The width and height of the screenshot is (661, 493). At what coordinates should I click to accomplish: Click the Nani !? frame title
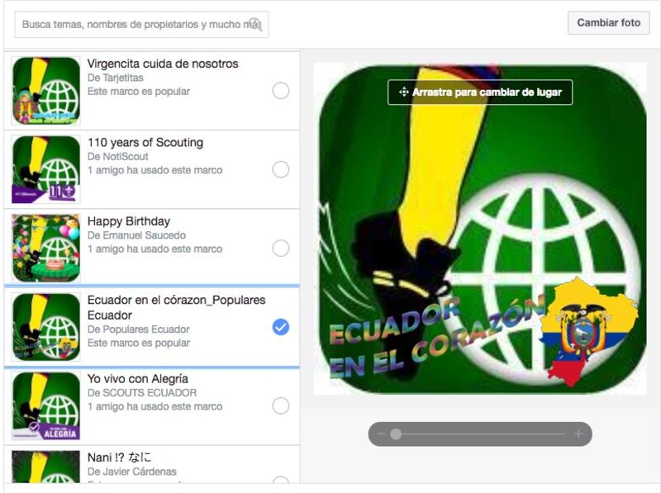point(119,457)
